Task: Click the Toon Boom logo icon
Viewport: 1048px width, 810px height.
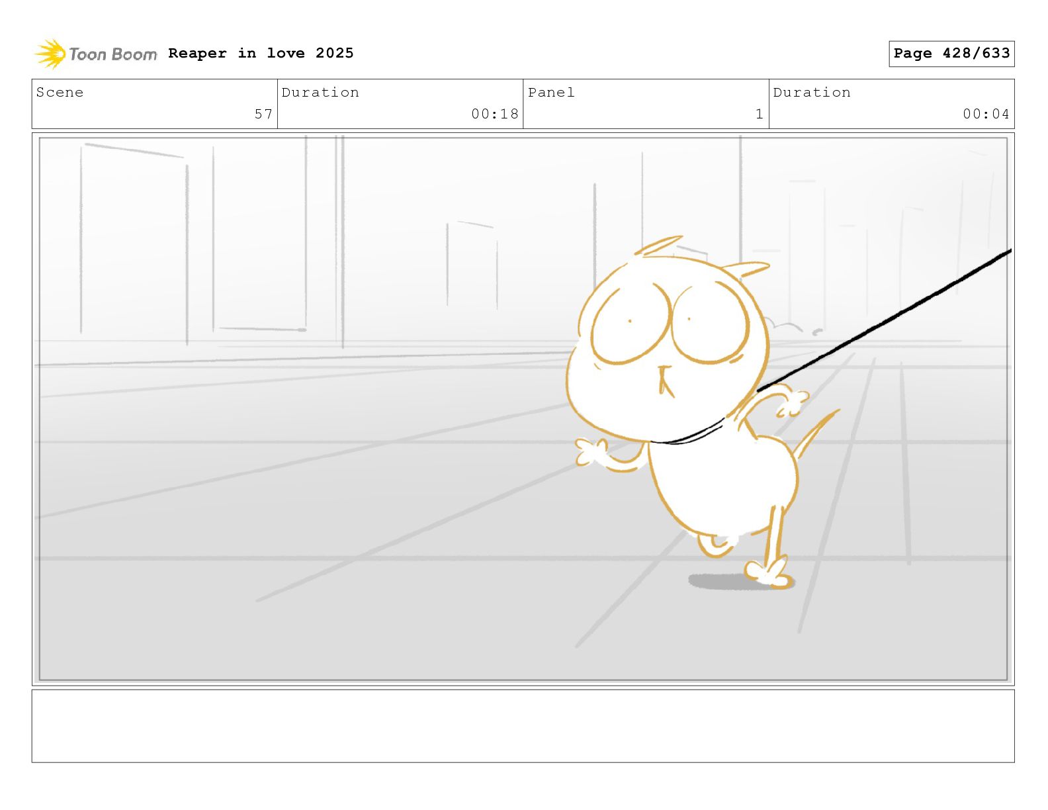Action: (50, 54)
